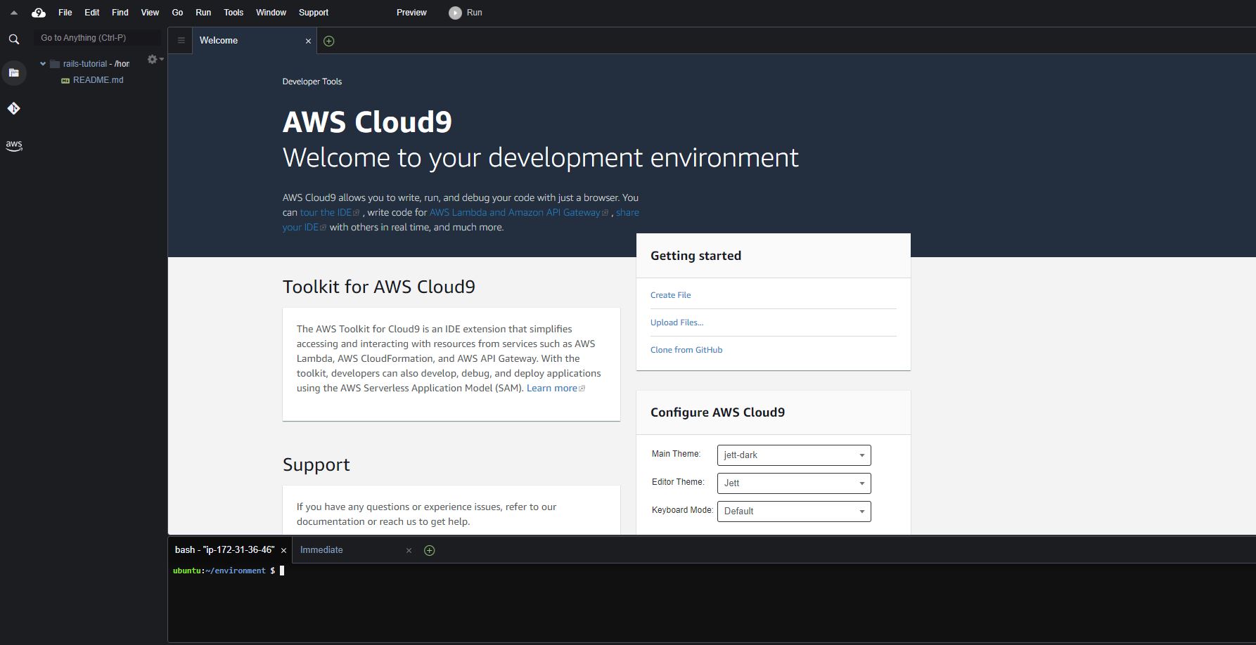The width and height of the screenshot is (1256, 645).
Task: Open the Source Control git icon
Action: (13, 108)
